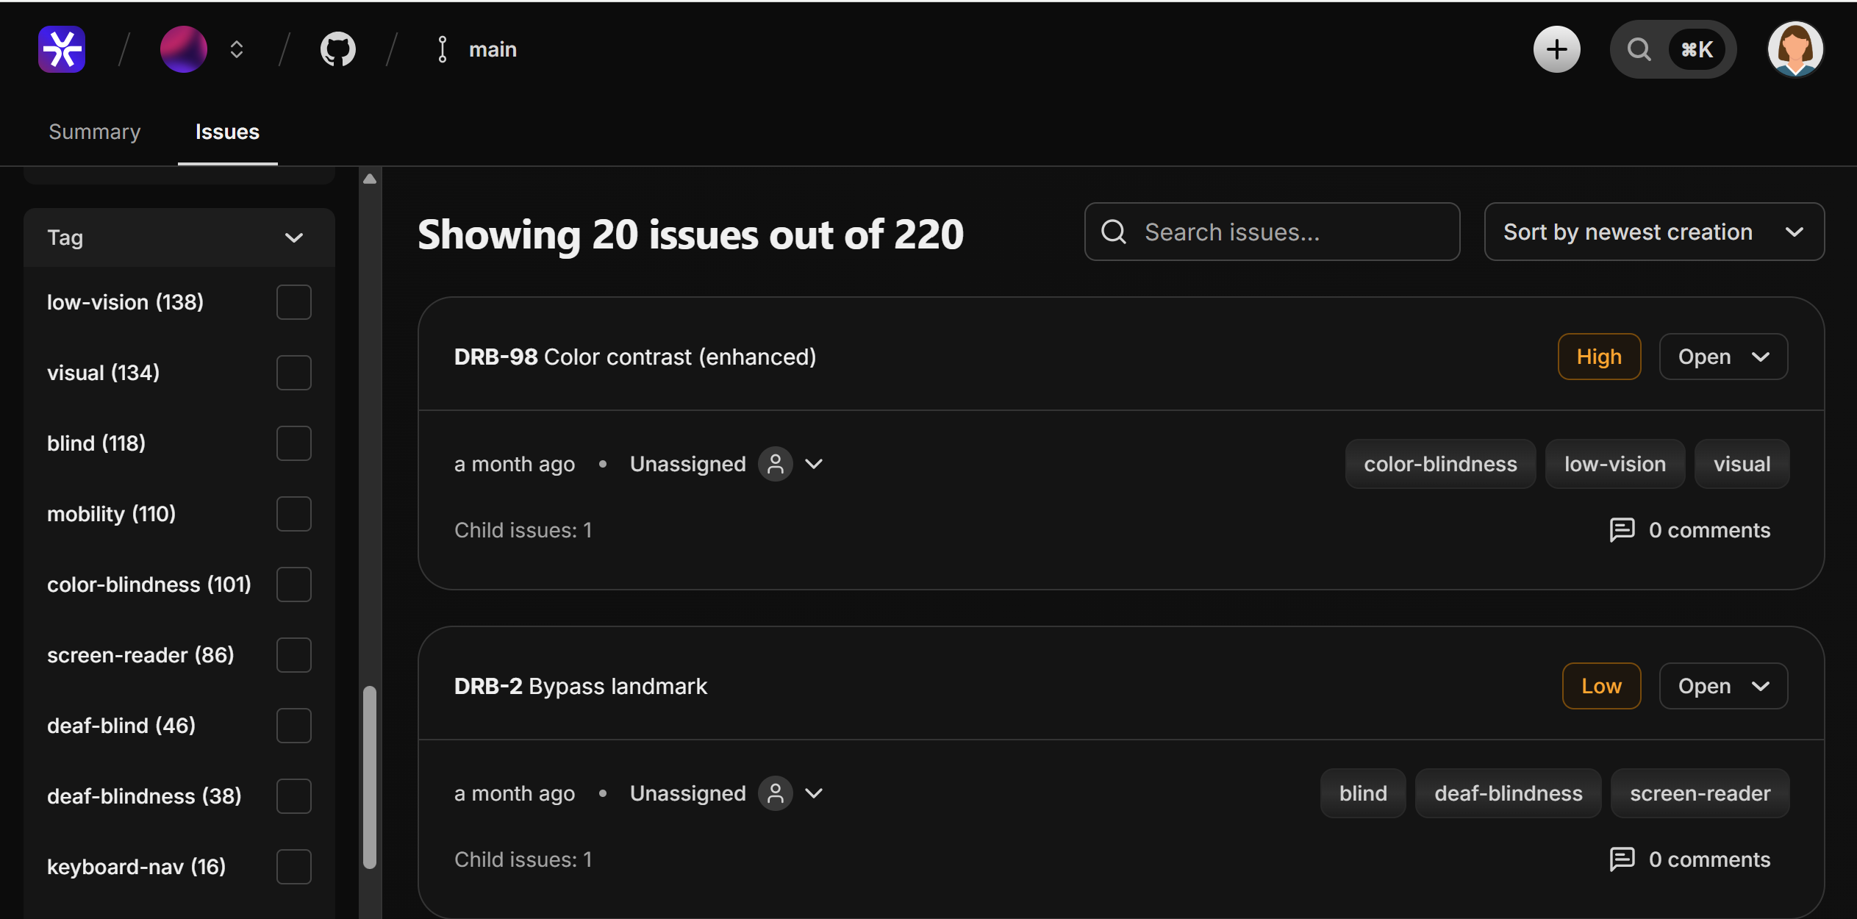
Task: Click the comments icon on DRB-98
Action: [x=1622, y=529]
